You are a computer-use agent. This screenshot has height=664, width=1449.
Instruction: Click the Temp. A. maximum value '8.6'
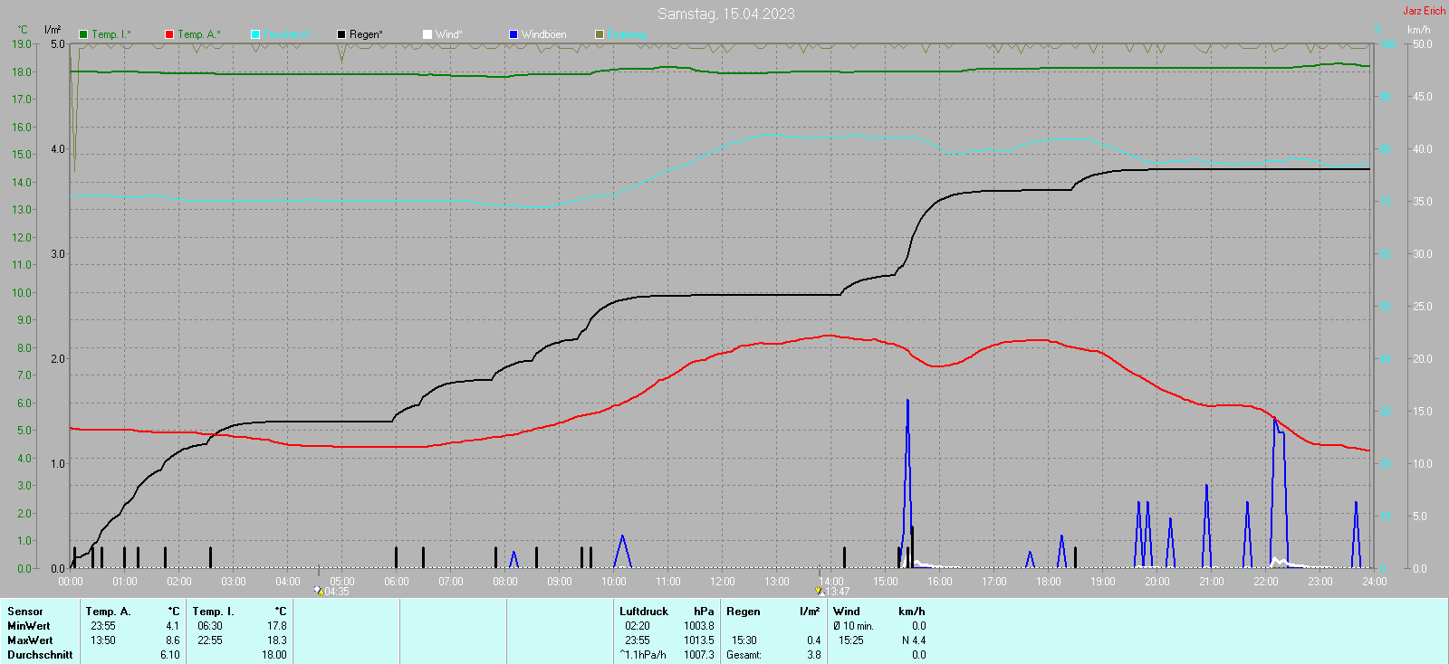(173, 640)
